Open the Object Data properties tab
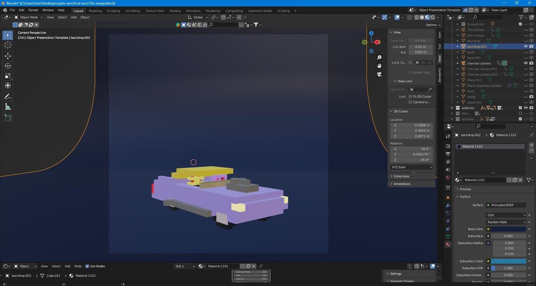The width and height of the screenshot is (536, 286). tap(448, 236)
